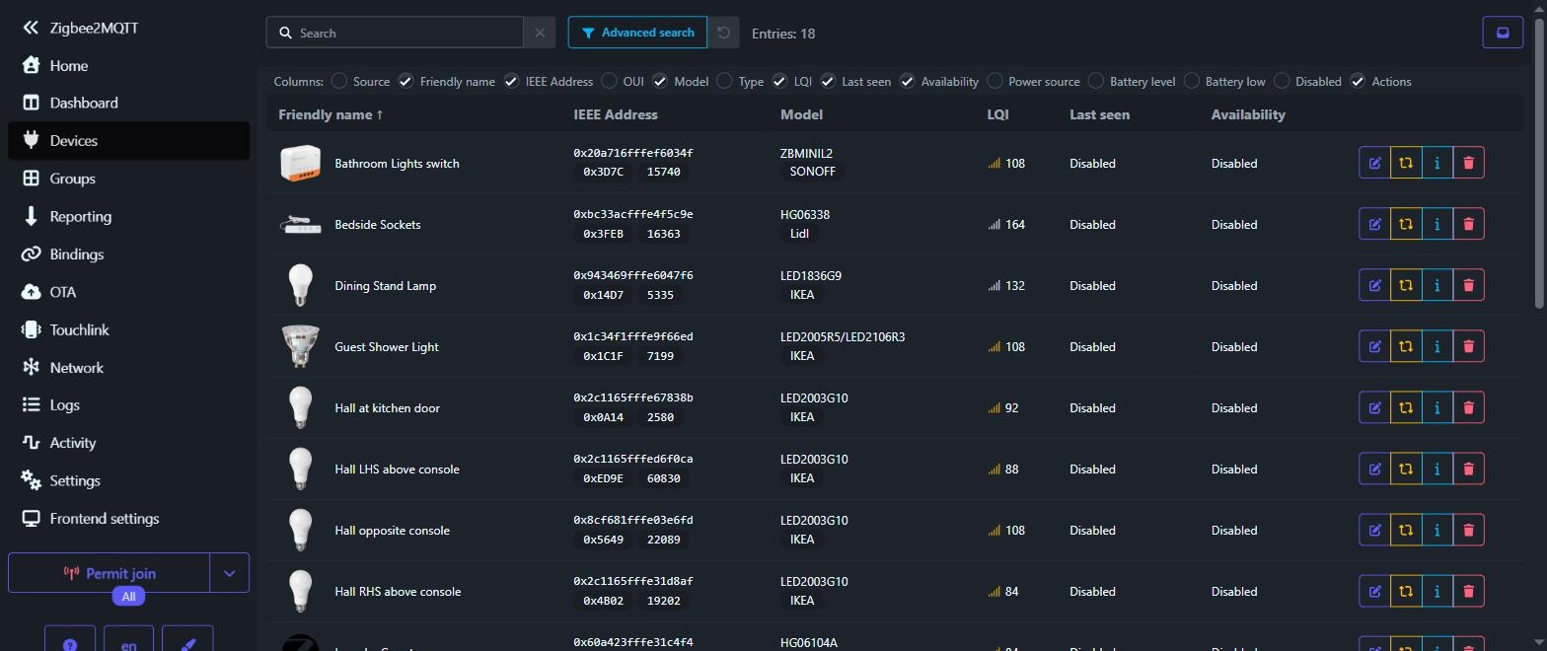Rename Hall RHS above console icon
1547x651 pixels.
[x=1374, y=591]
